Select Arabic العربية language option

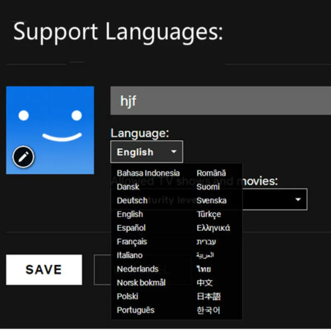205,255
